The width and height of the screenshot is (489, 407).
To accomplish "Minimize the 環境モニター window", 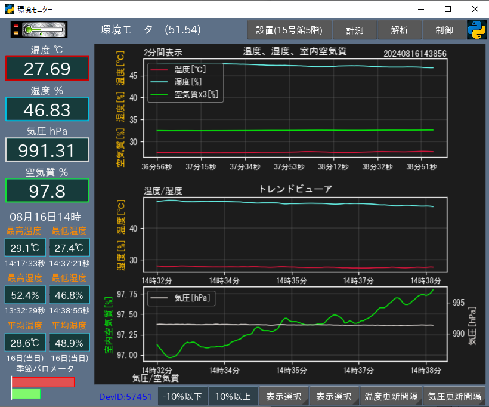I will (x=421, y=9).
